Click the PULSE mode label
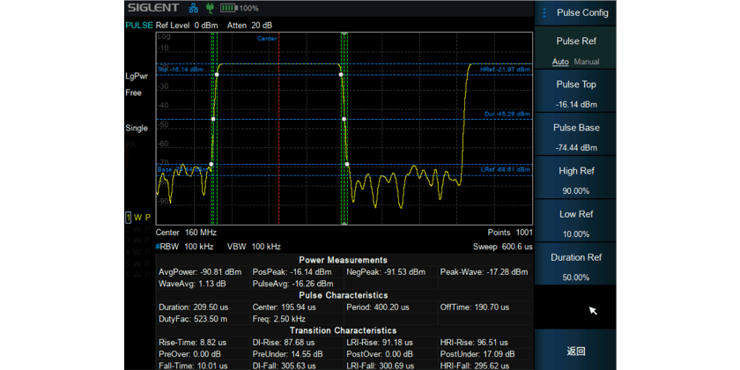 (x=139, y=25)
